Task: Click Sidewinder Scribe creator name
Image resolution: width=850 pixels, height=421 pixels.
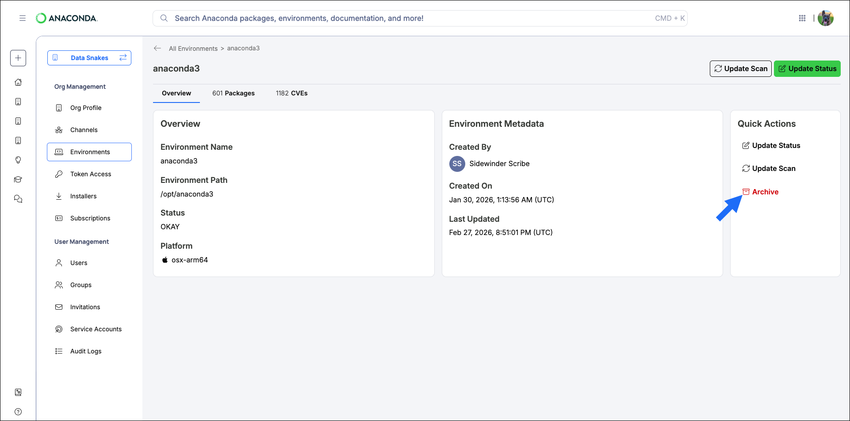Action: tap(499, 163)
